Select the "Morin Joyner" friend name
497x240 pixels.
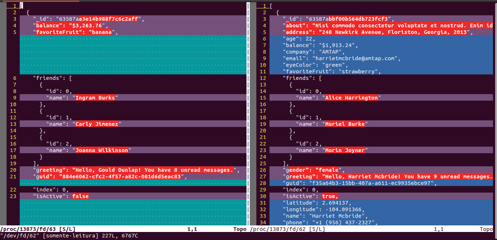click(x=345, y=150)
